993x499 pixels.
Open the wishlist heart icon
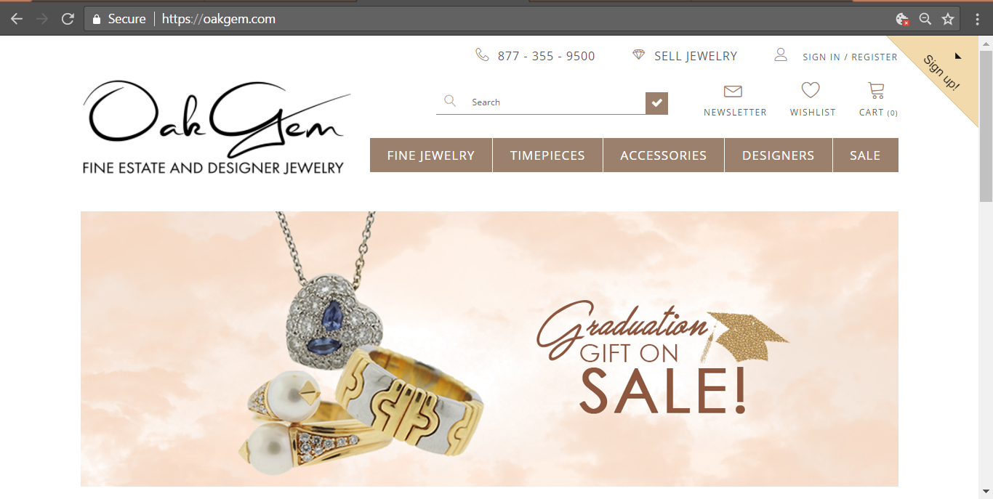point(811,90)
